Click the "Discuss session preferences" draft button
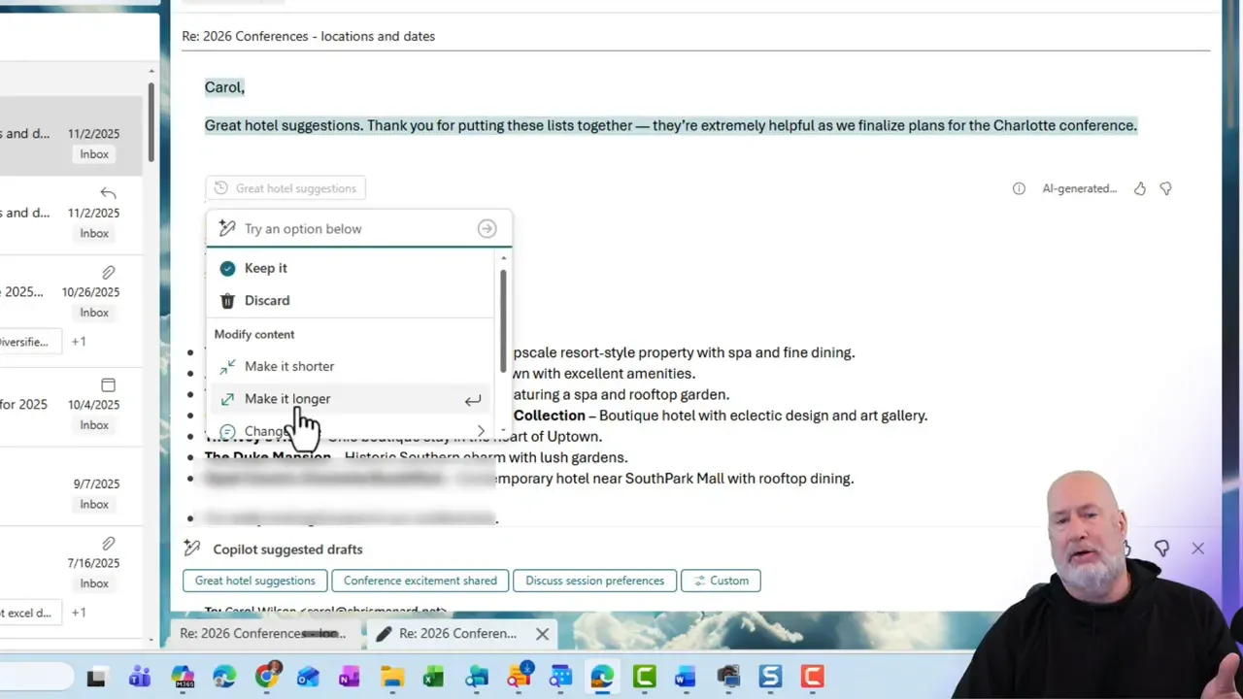This screenshot has height=699, width=1243. [594, 580]
